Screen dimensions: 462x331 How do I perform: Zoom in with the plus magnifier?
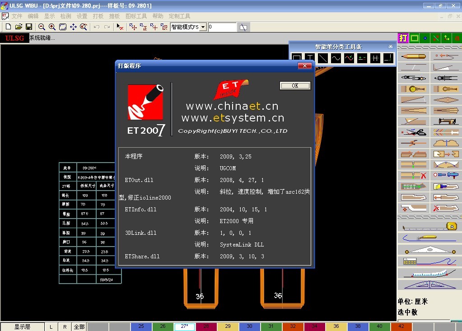52,27
